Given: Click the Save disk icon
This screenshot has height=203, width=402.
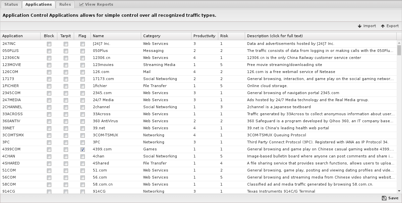Looking at the screenshot, I should click(384, 198).
